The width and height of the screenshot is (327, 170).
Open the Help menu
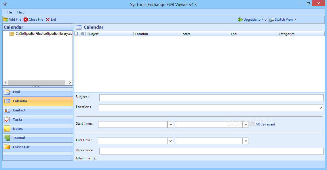click(21, 12)
